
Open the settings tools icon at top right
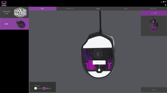(x=165, y=5)
